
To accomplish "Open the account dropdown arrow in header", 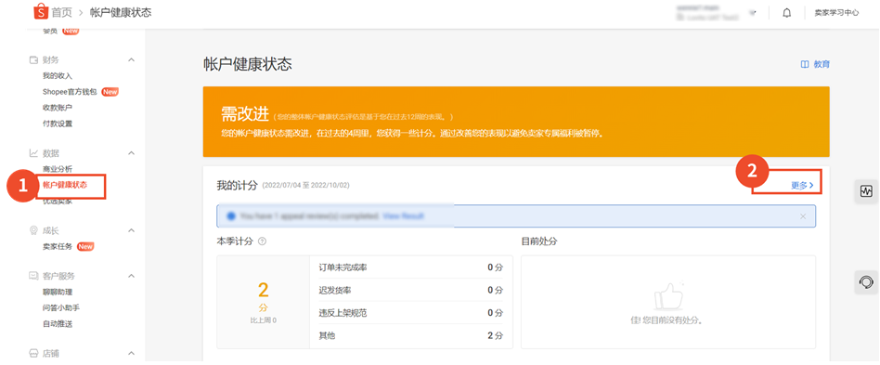I will pos(753,13).
